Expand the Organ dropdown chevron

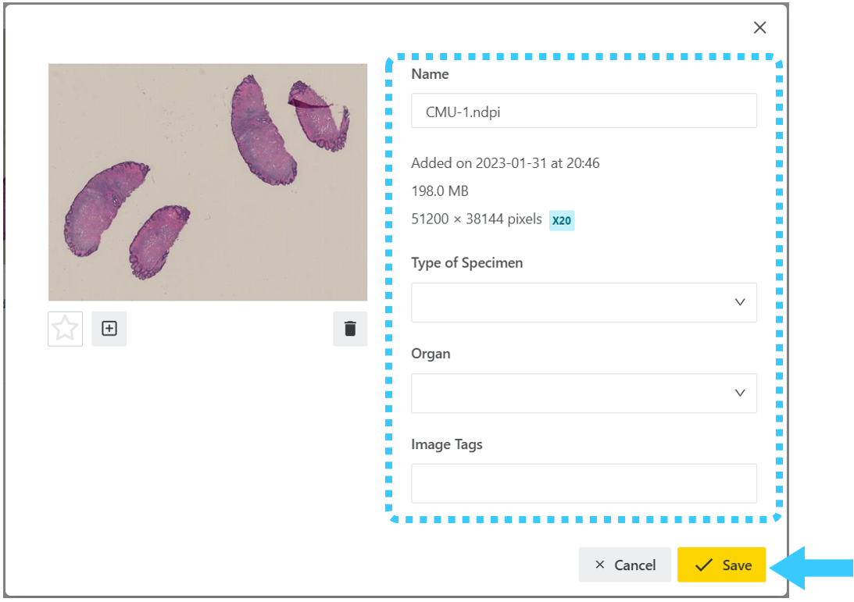tap(740, 393)
